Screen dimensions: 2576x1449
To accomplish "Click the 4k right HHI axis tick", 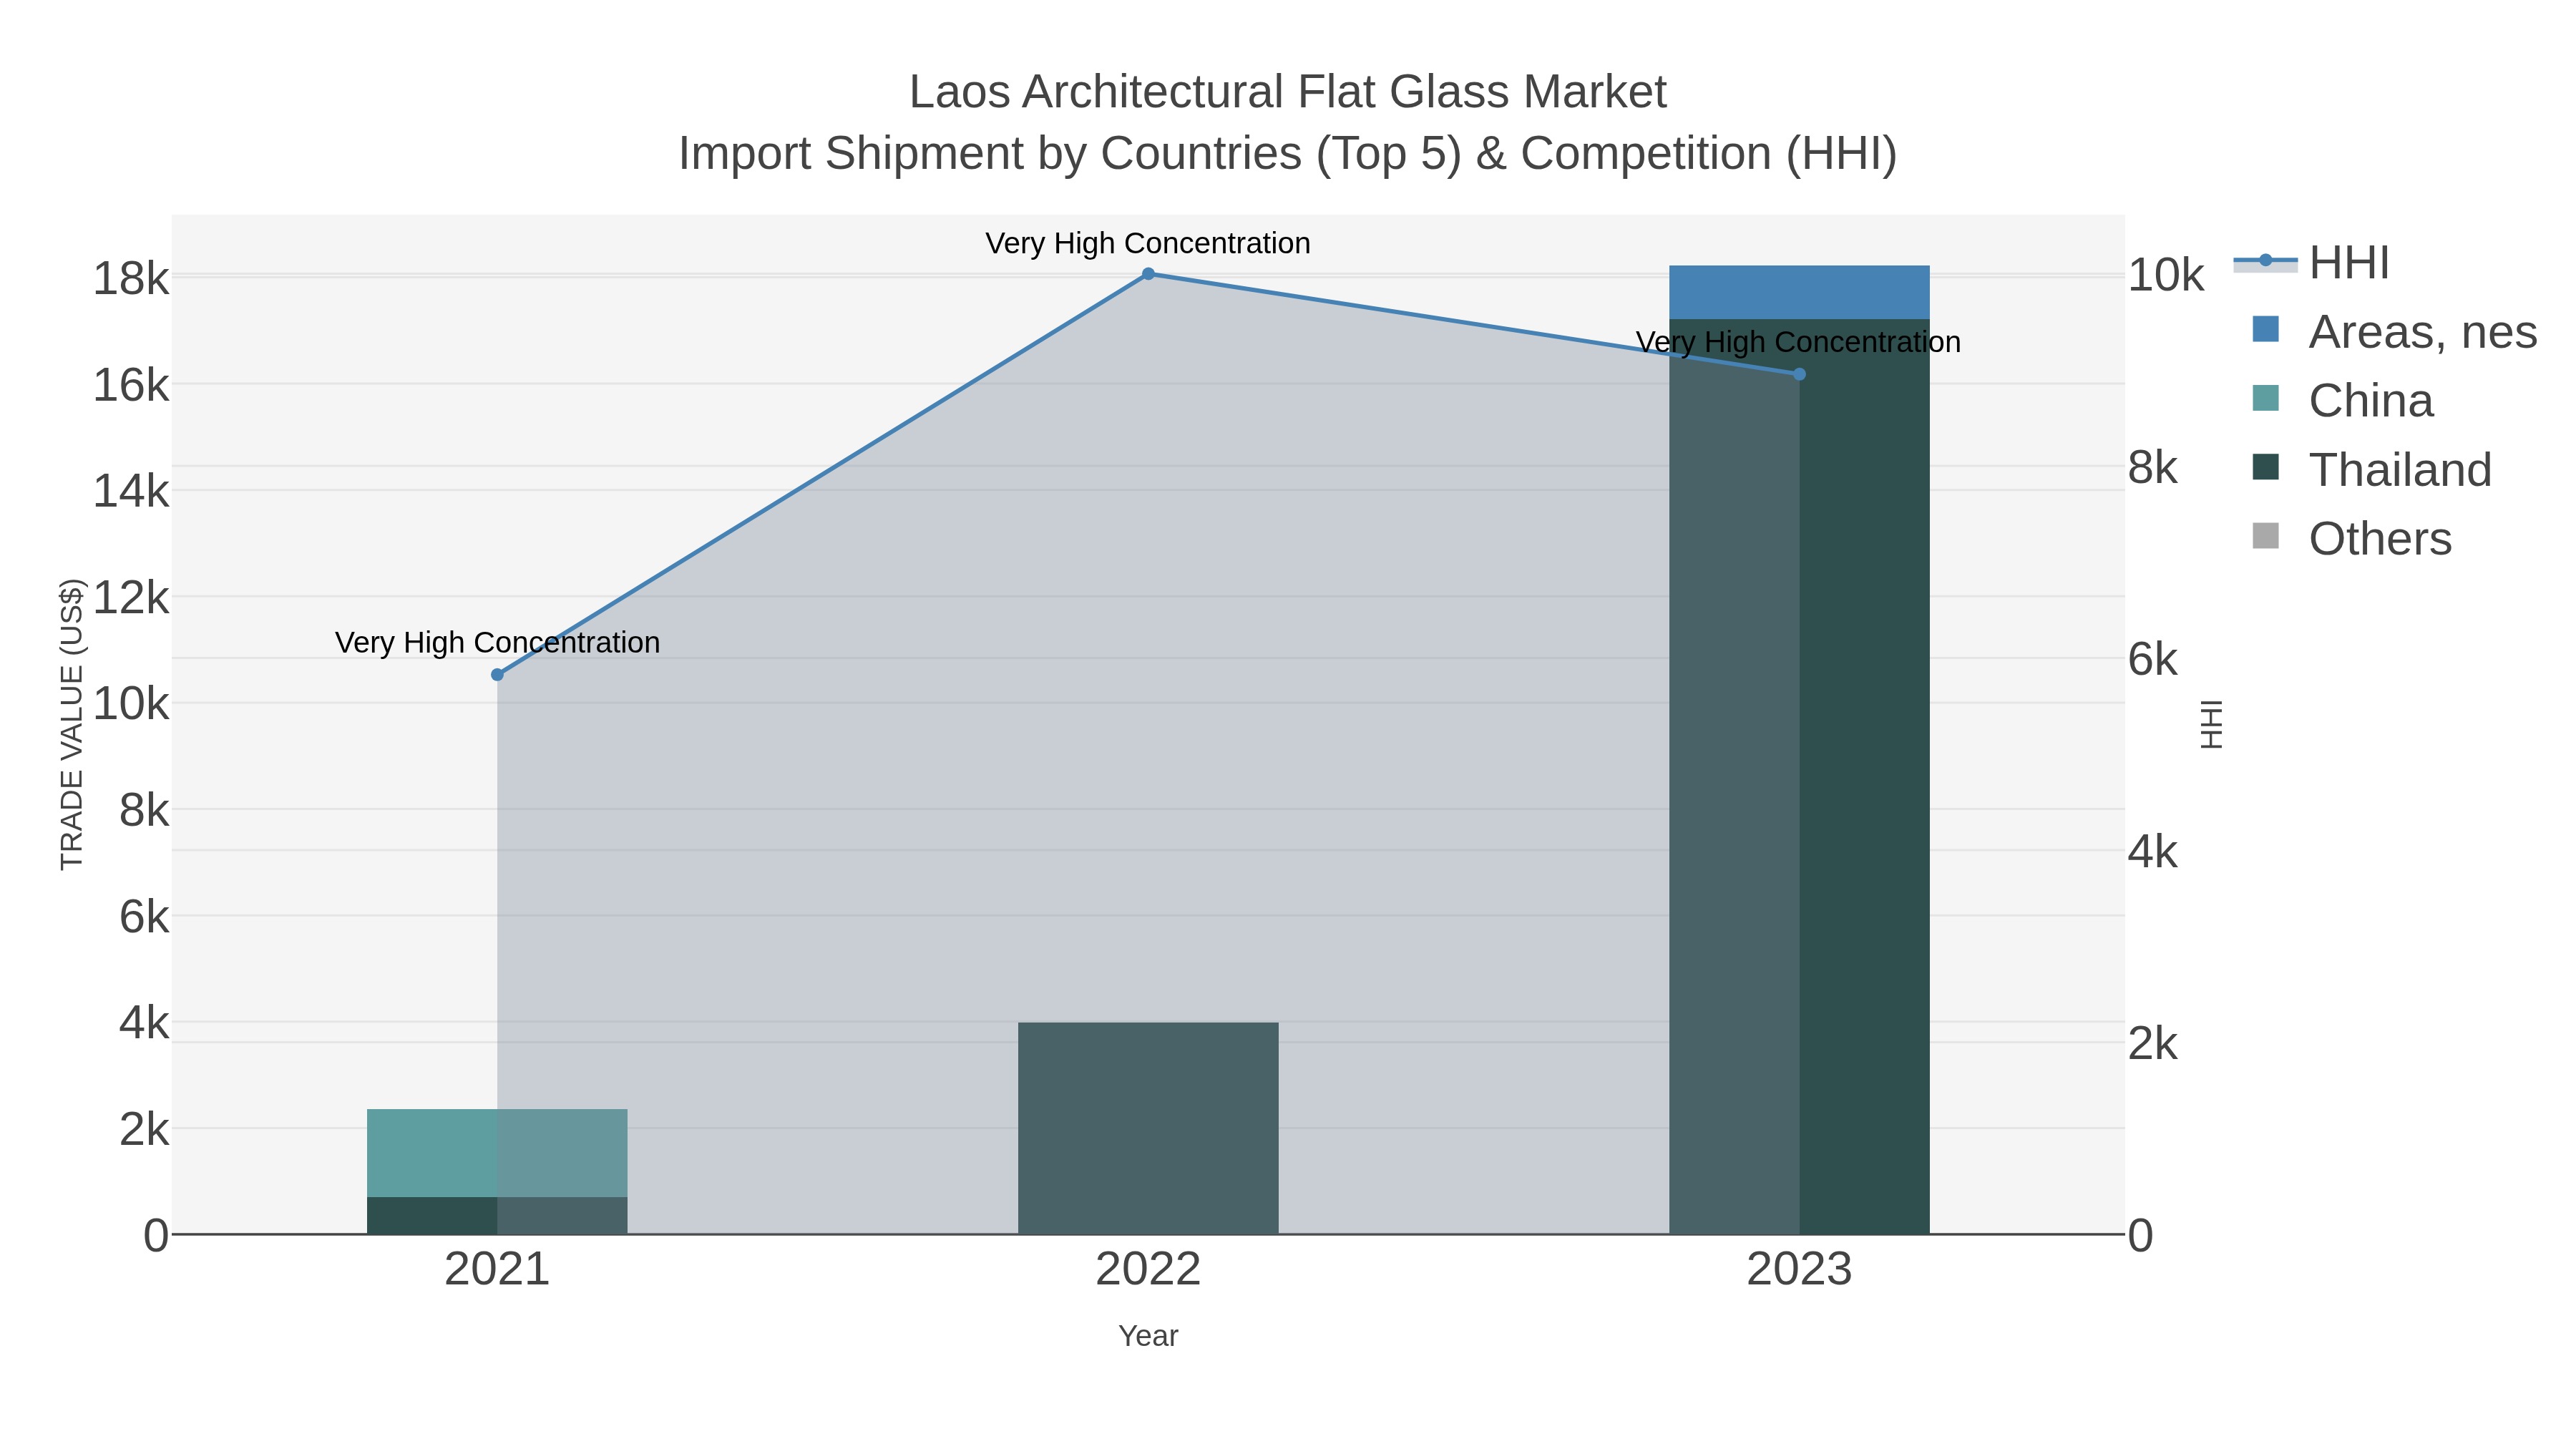I will point(2153,852).
